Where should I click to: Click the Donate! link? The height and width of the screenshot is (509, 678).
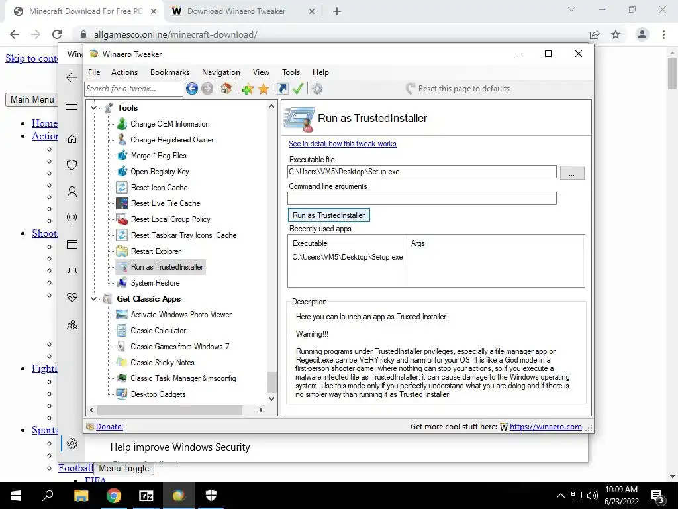pos(109,427)
